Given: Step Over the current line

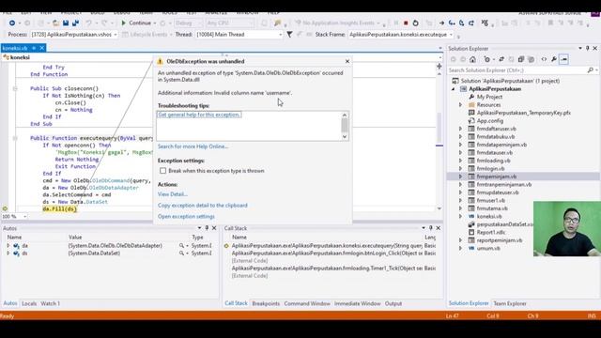Looking at the screenshot, I should (x=461, y=23).
